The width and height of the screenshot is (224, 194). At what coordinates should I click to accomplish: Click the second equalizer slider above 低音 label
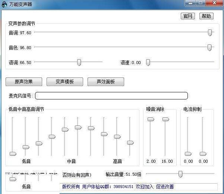click(x=26, y=147)
